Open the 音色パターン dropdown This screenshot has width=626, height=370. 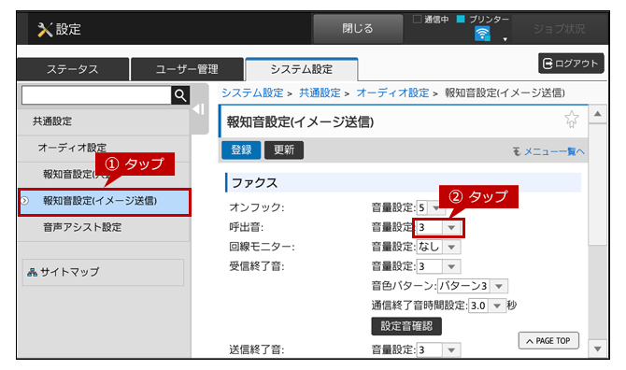(x=473, y=286)
